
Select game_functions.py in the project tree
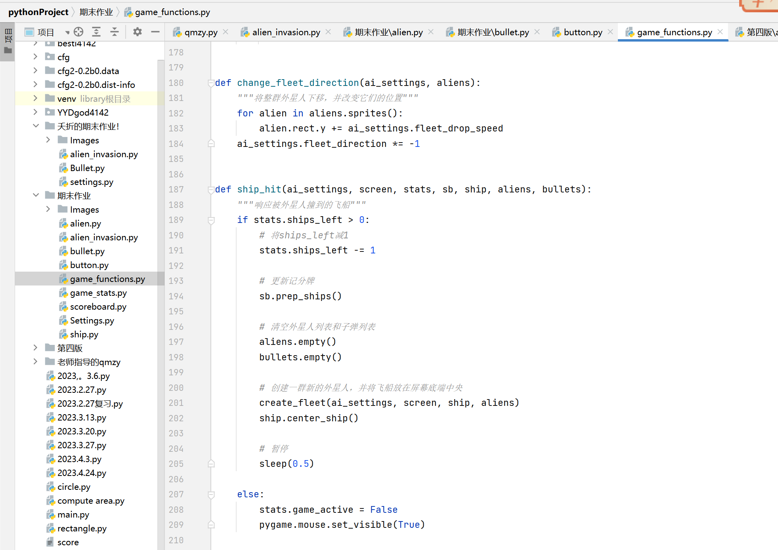[x=107, y=279]
